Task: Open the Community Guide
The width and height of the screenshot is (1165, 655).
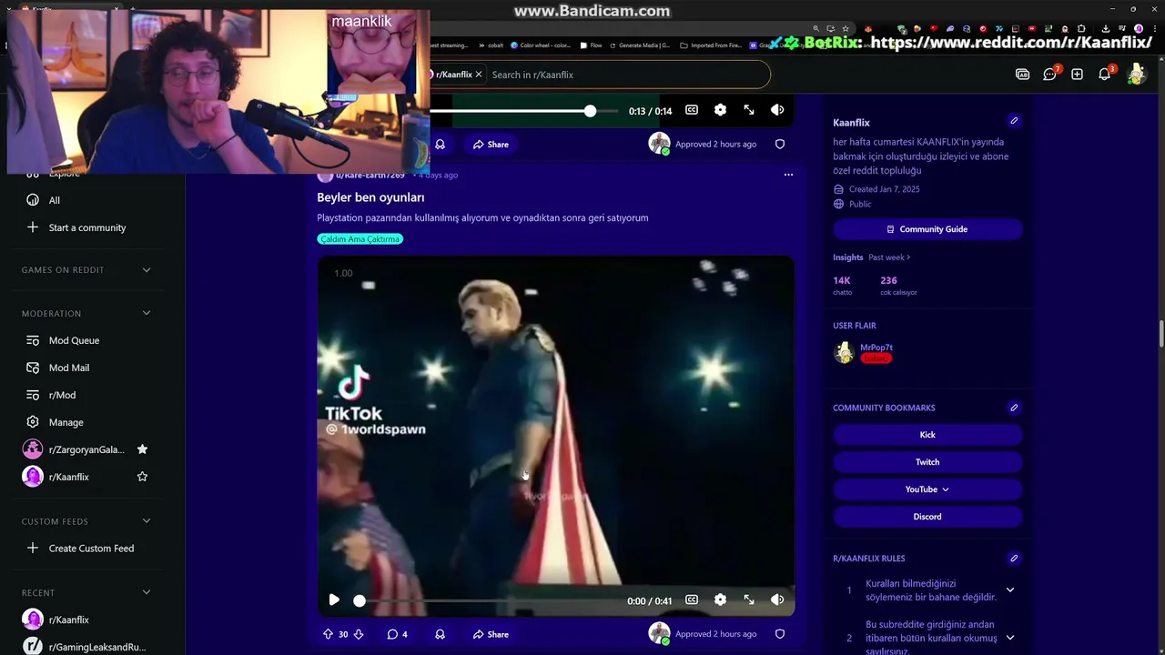Action: (x=927, y=229)
